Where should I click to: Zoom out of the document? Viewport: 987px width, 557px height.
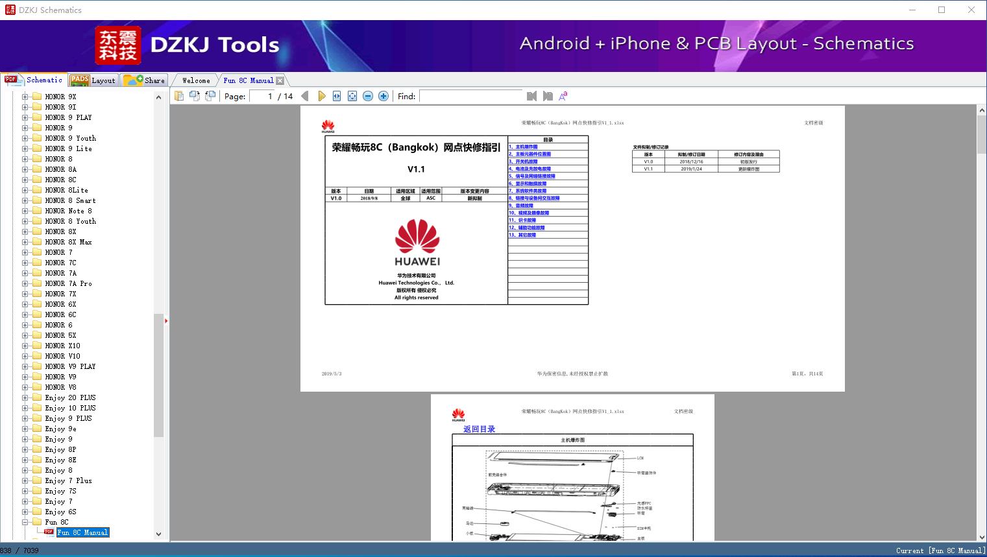pos(368,96)
